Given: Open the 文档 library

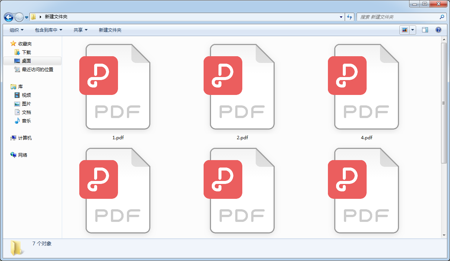Looking at the screenshot, I should [x=26, y=112].
